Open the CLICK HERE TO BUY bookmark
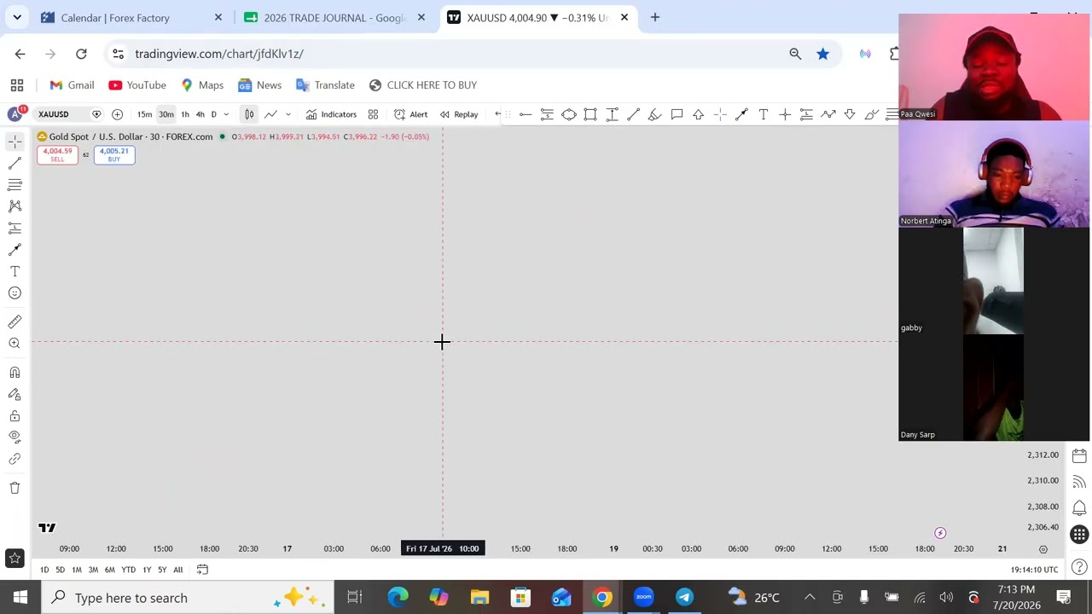This screenshot has width=1092, height=614. pyautogui.click(x=423, y=85)
